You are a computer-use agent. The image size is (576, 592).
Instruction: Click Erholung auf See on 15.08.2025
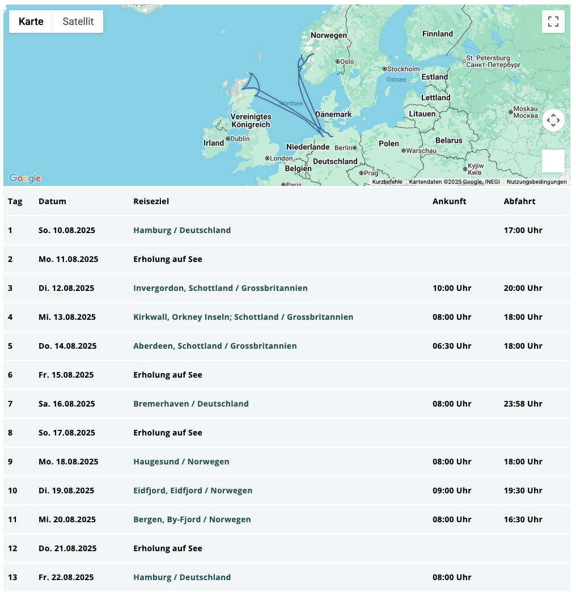[168, 375]
